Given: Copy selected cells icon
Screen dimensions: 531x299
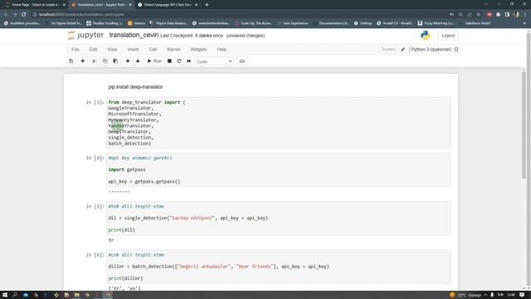Looking at the screenshot, I should pos(105,61).
